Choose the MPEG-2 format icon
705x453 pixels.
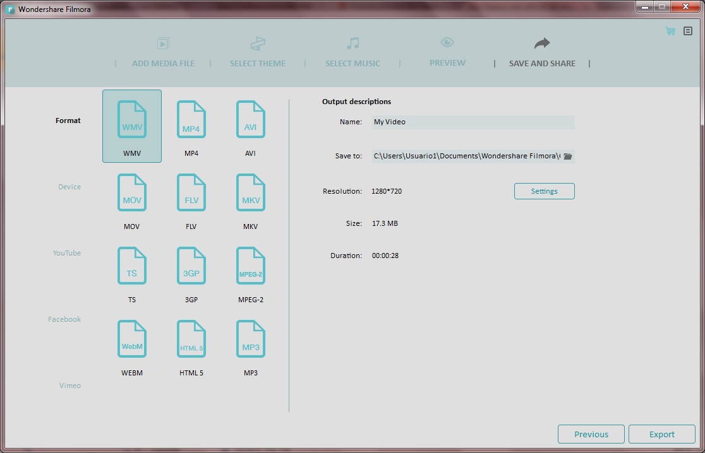(x=250, y=265)
